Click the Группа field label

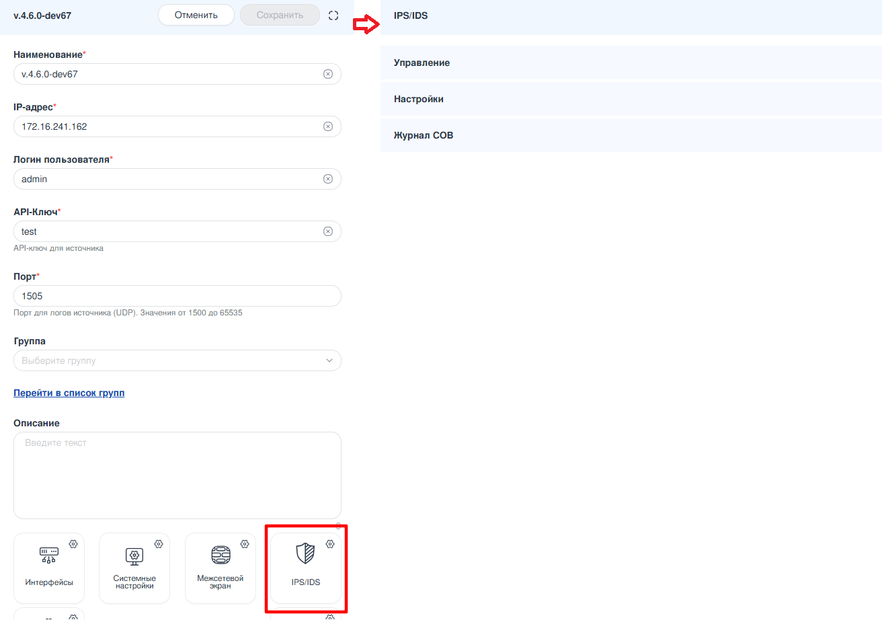(30, 341)
